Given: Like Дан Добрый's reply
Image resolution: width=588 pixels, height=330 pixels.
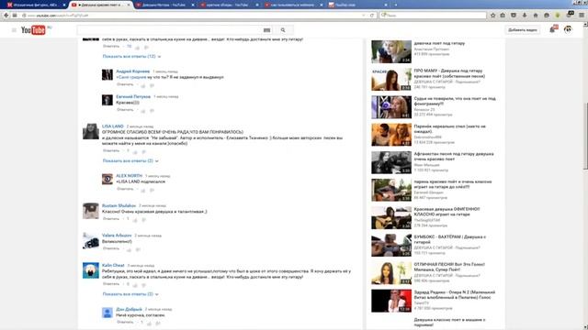Looking at the screenshot, I should pos(149,324).
